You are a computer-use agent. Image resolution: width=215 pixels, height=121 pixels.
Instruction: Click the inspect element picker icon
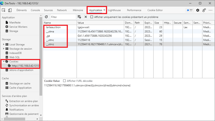point(4,10)
